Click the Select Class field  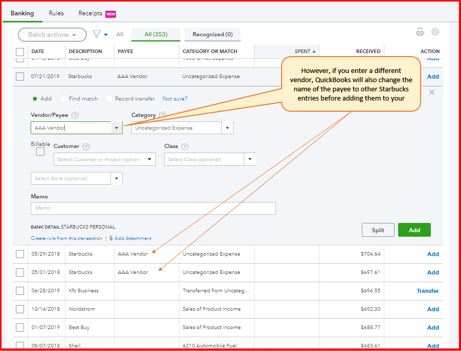pyautogui.click(x=204, y=159)
